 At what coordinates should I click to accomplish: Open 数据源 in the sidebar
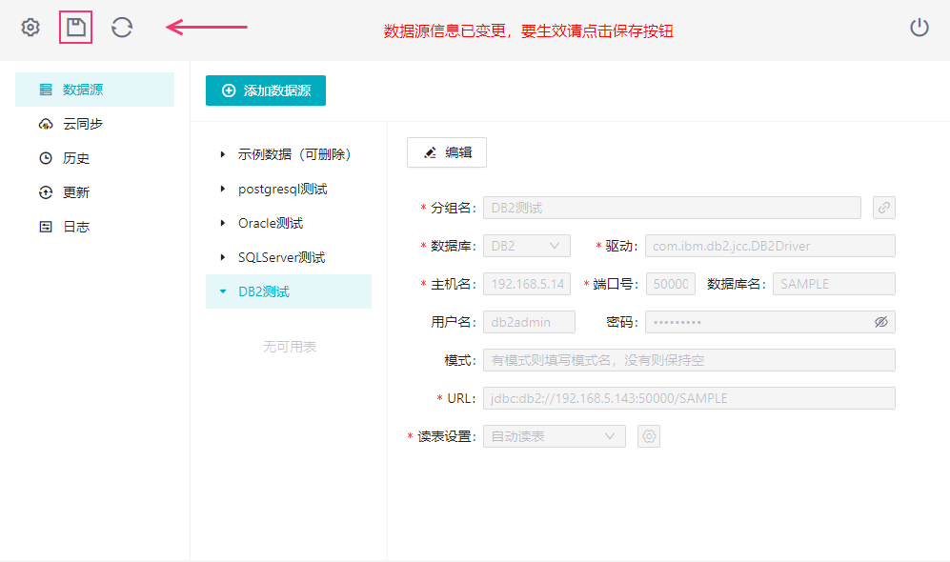coord(94,90)
